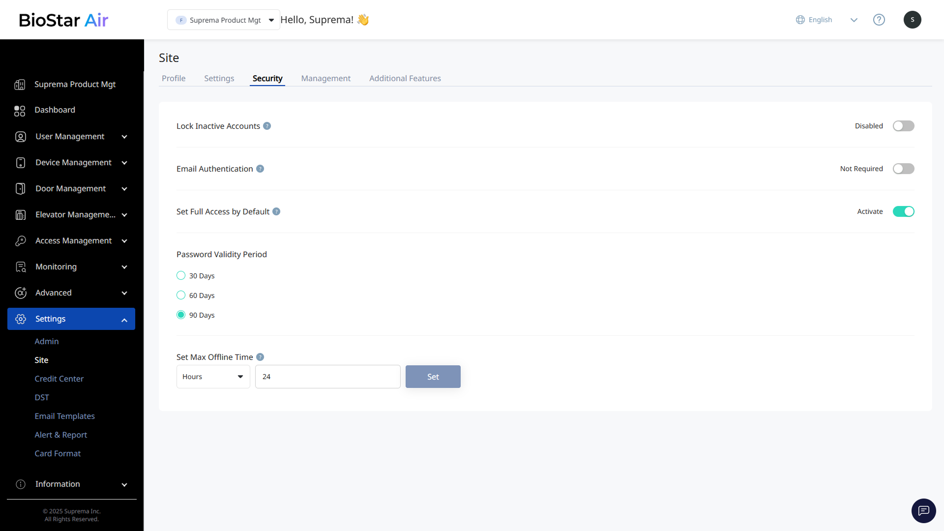Screen dimensions: 944x531
Task: Click the Dashboard icon in sidebar
Action: (20, 110)
